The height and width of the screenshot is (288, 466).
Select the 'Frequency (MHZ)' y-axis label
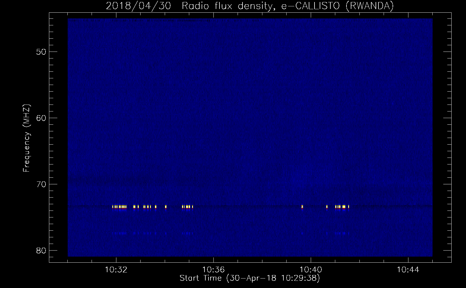tap(26, 138)
